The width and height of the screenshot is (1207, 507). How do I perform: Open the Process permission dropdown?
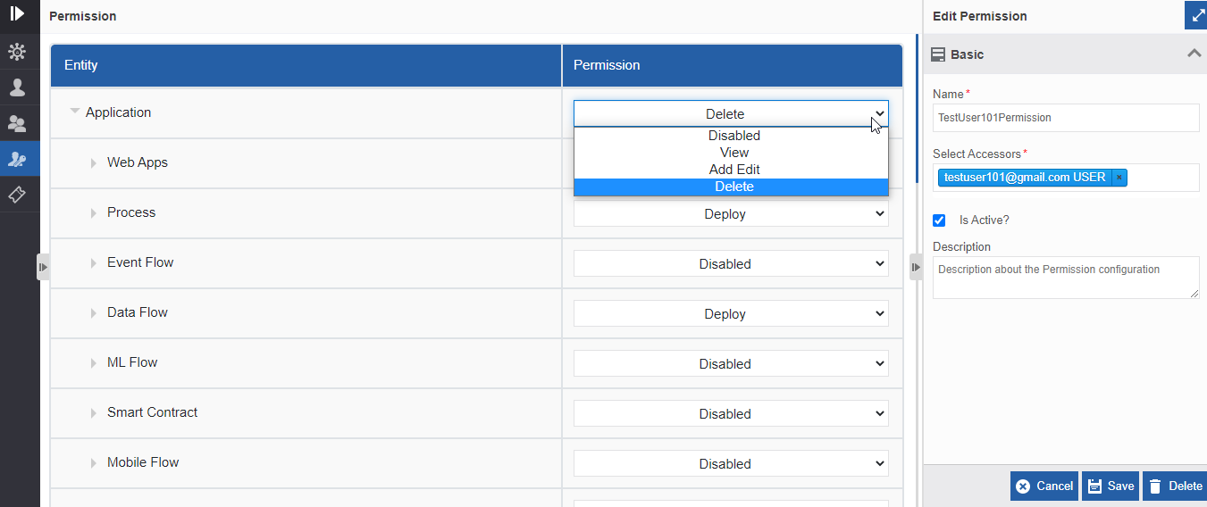click(x=731, y=213)
